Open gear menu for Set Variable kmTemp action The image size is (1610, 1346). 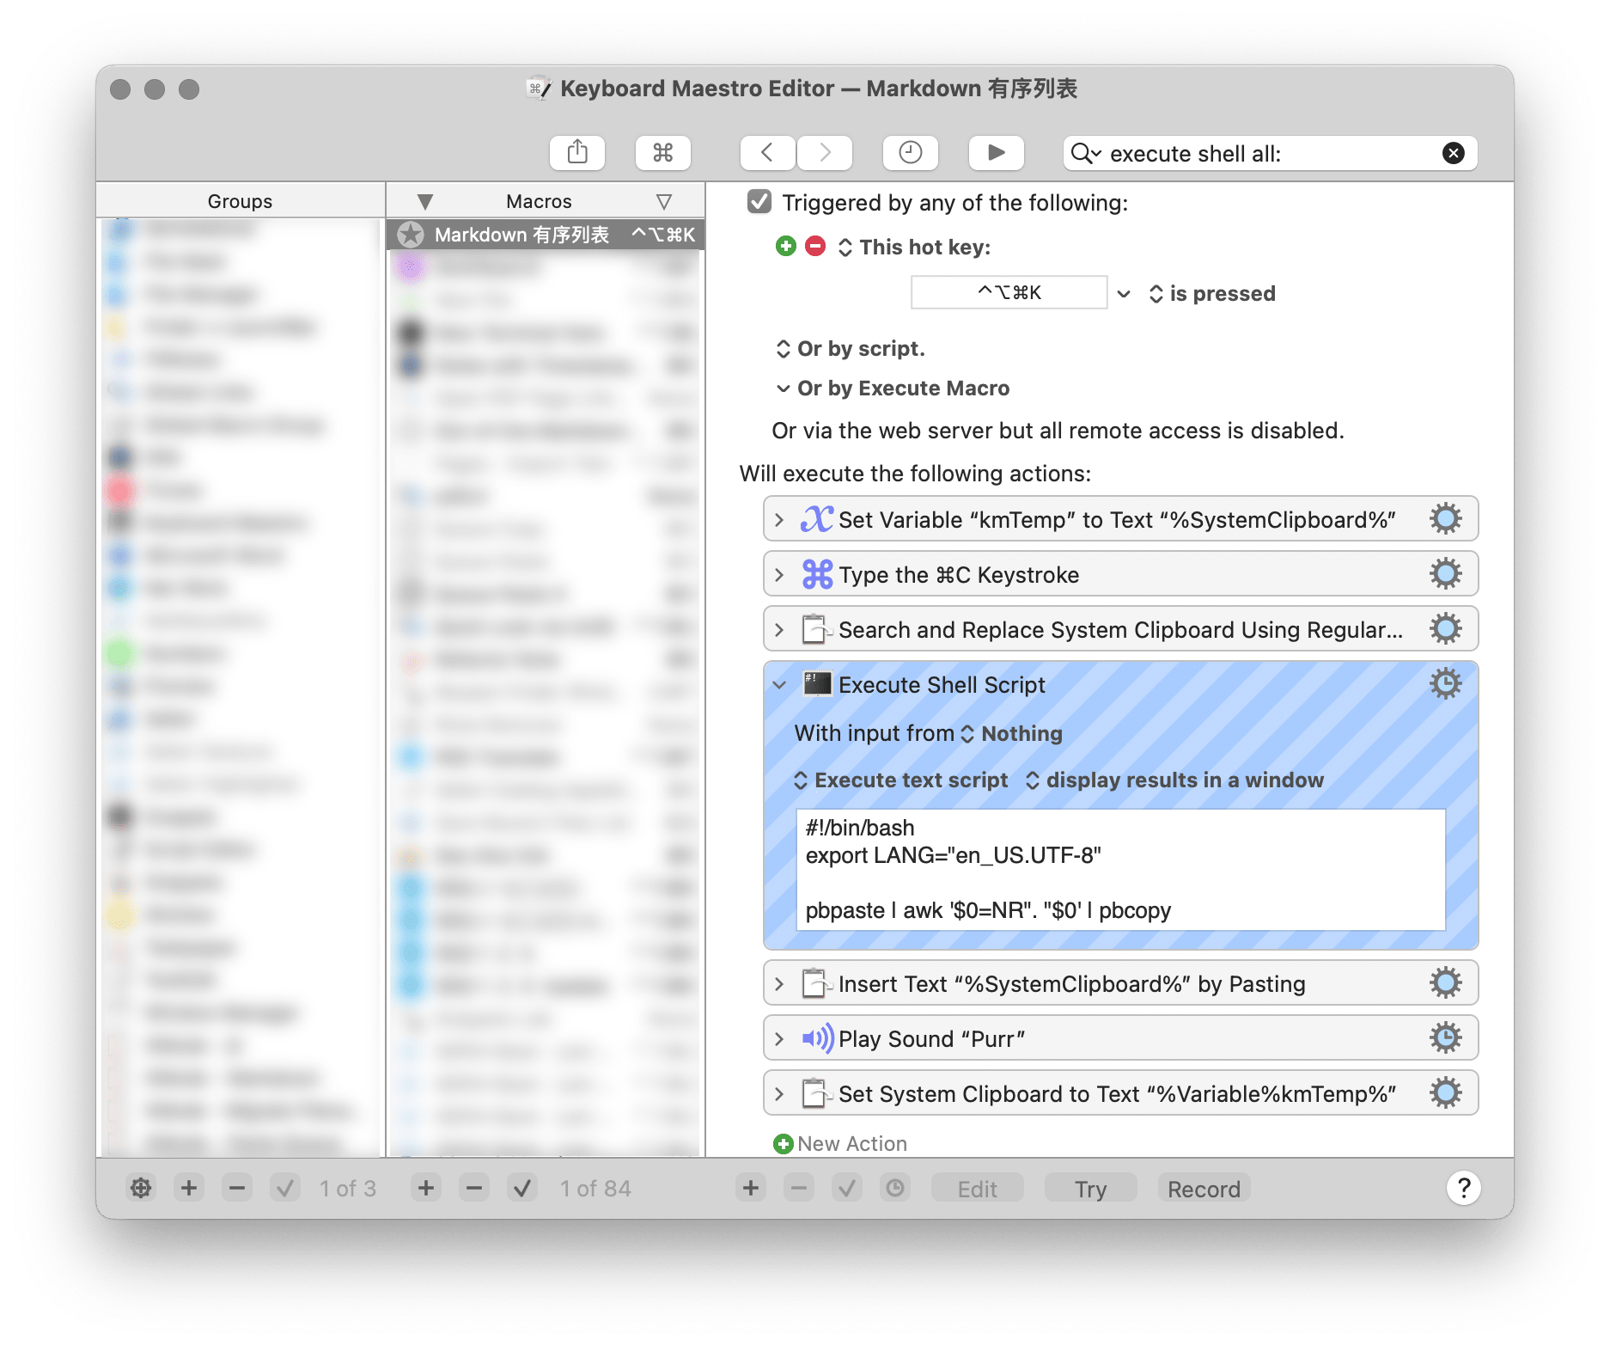[1445, 519]
